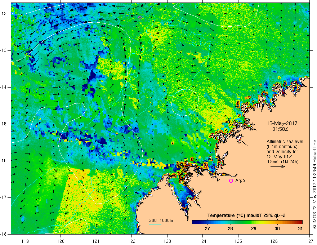
Task: Click the velocity scale reference arrow
Action: [x=278, y=166]
